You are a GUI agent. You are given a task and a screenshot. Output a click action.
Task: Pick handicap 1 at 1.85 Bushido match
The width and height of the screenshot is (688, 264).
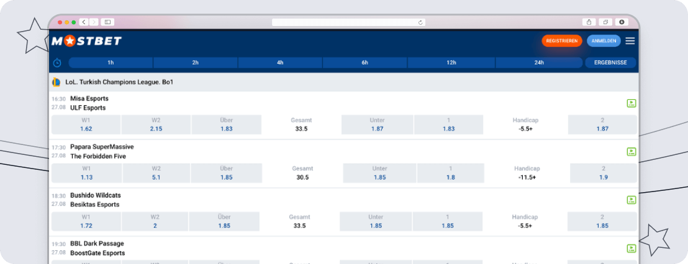click(448, 221)
